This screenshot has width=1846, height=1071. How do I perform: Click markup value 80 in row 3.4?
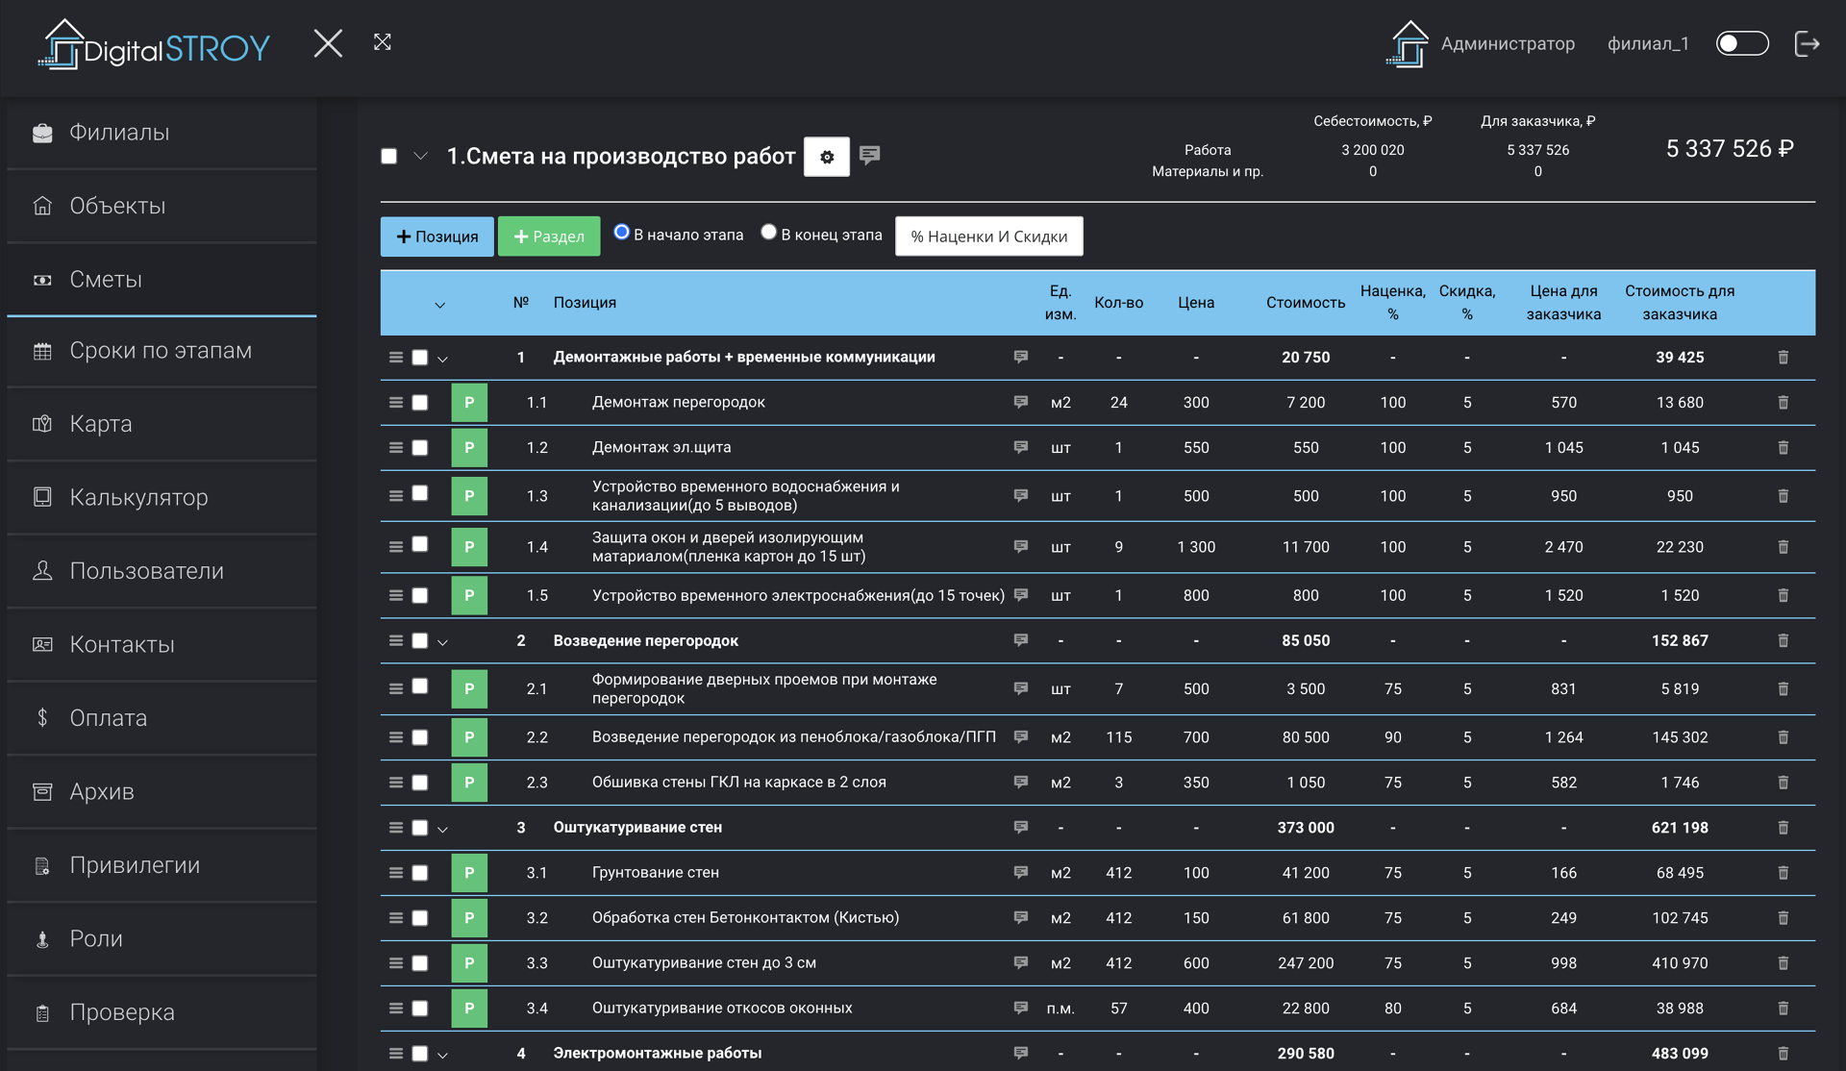(1393, 1009)
